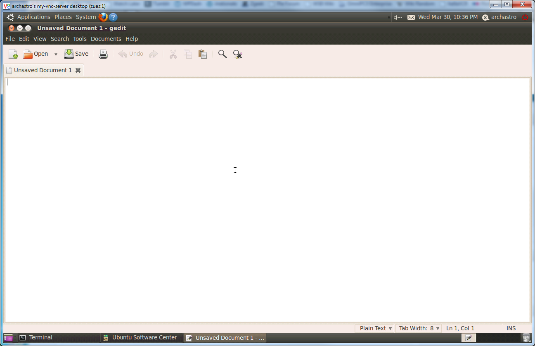Close the Unsaved Document 1 tab
Screen dimensions: 535x346
(x=78, y=70)
